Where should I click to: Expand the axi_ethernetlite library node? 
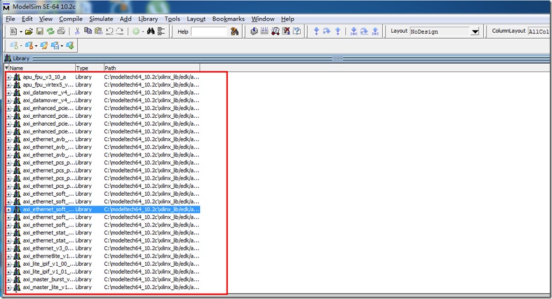tap(9, 257)
